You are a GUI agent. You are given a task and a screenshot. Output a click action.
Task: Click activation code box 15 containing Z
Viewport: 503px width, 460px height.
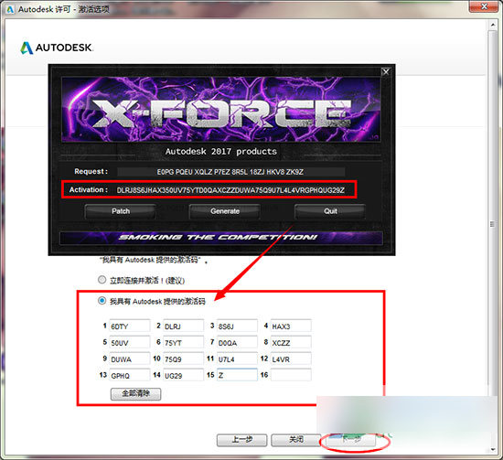pyautogui.click(x=237, y=375)
